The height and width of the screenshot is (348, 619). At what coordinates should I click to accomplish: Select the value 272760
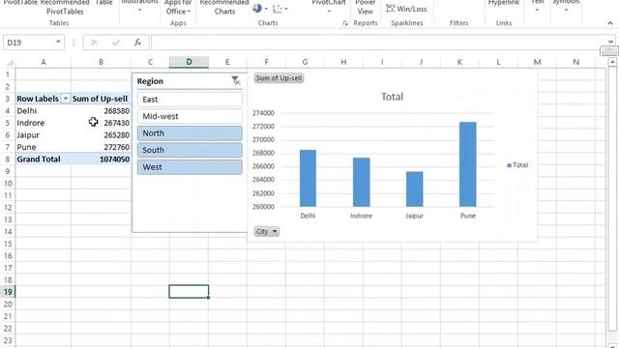(101, 147)
